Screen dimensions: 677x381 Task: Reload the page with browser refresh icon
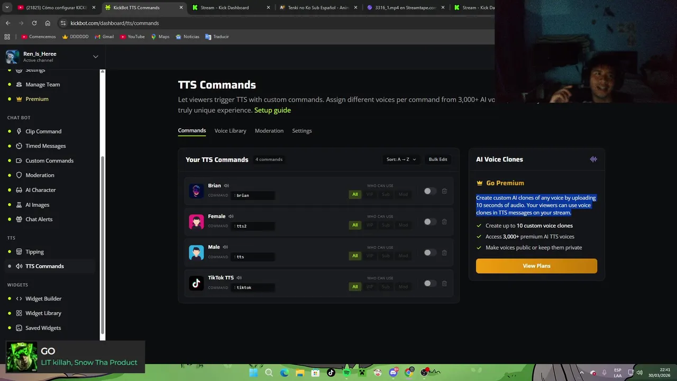pos(34,23)
